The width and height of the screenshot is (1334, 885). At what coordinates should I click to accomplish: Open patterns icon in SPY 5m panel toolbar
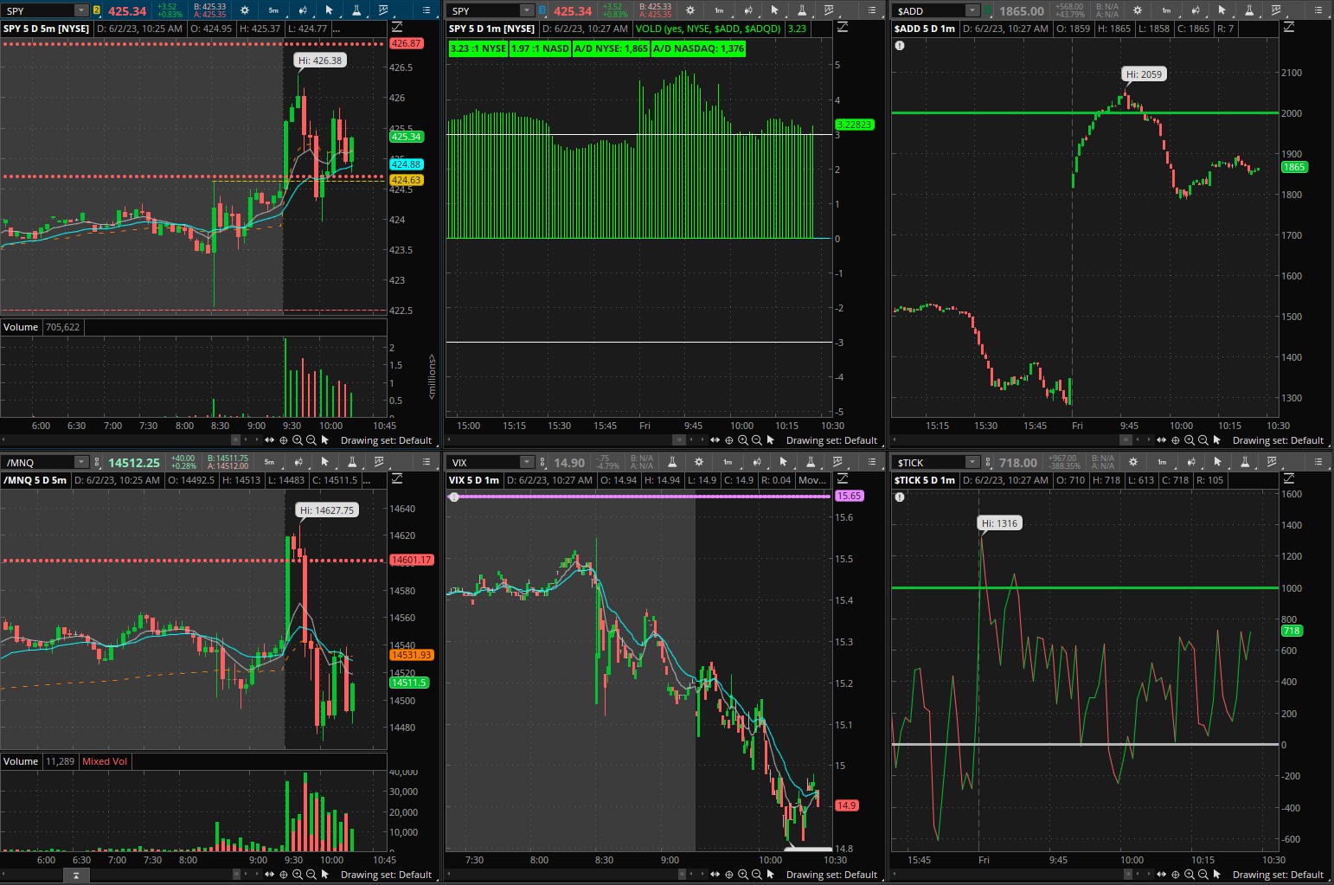coord(384,10)
